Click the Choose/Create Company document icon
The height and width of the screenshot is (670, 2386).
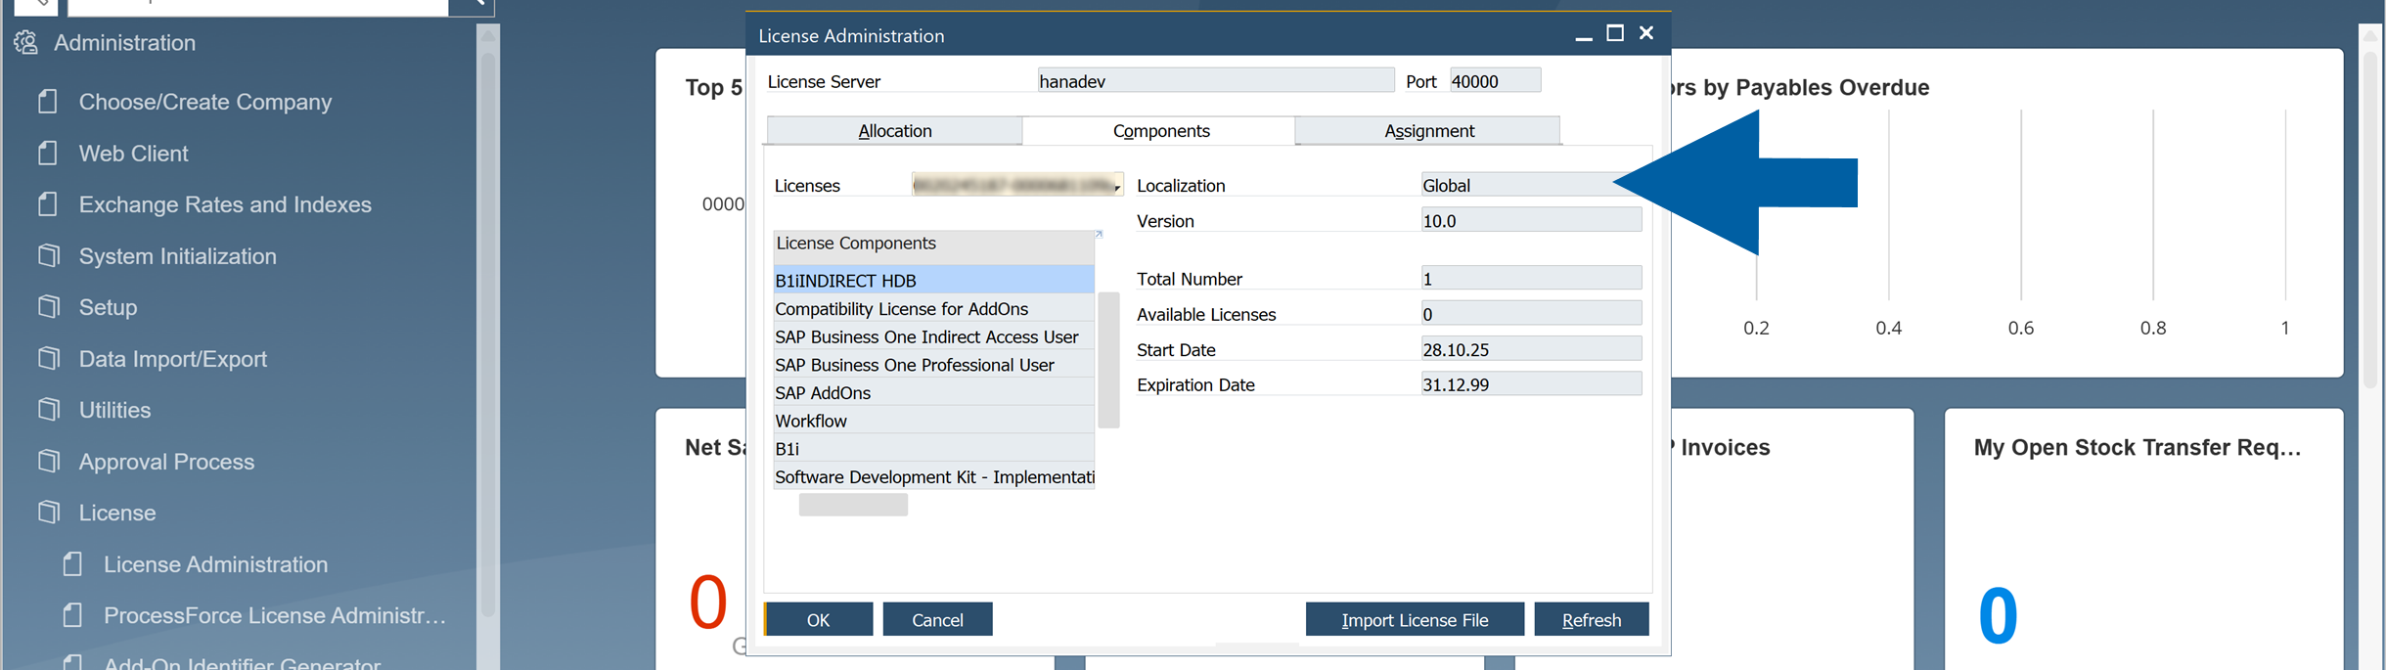click(48, 101)
